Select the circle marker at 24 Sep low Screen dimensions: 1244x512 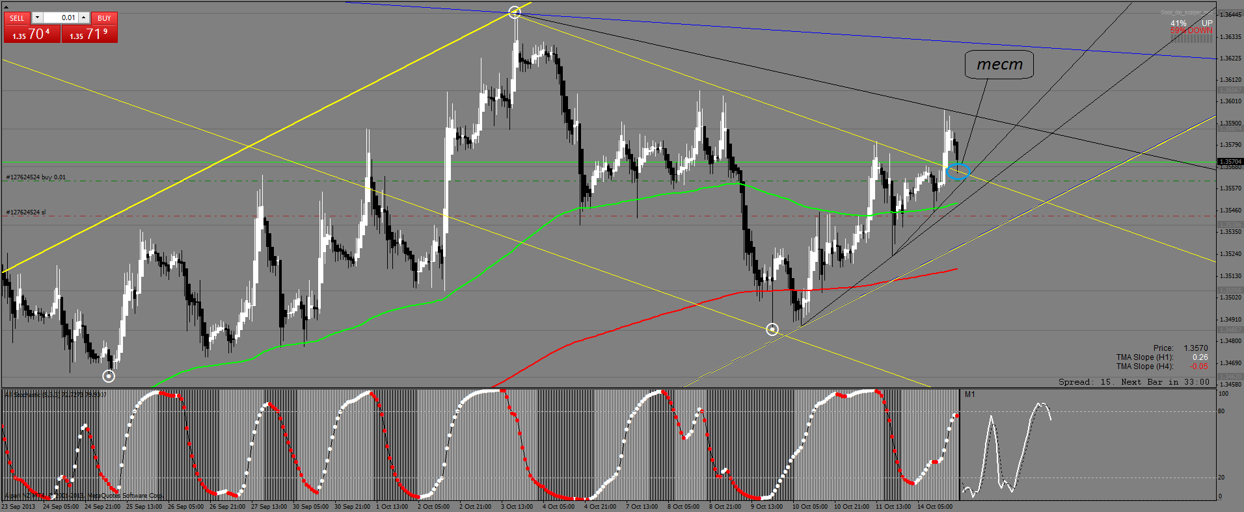point(109,376)
